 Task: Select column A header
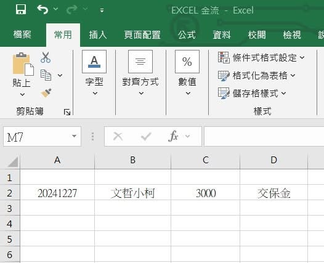click(57, 160)
